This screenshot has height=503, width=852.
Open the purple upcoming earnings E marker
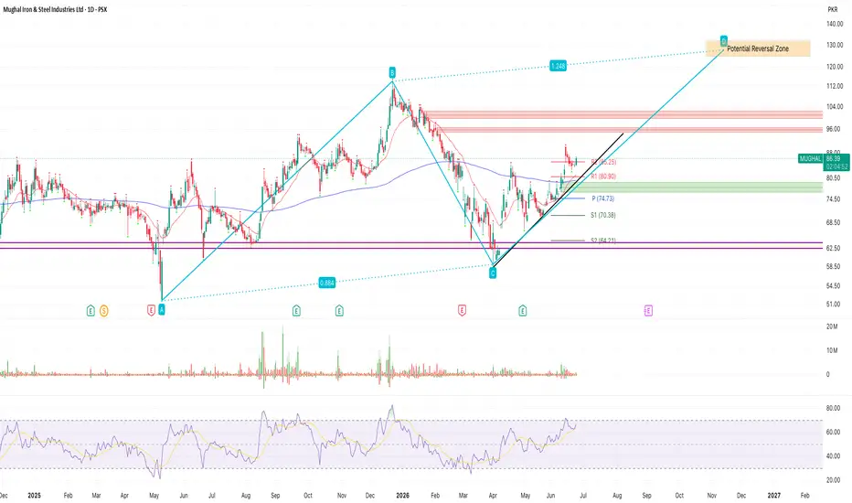click(648, 311)
